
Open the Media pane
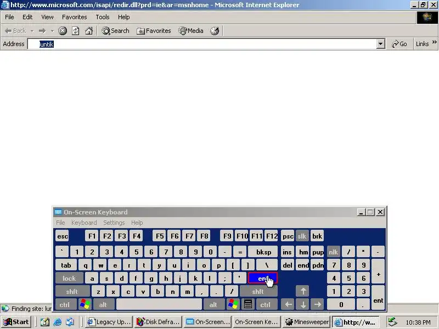(x=191, y=31)
